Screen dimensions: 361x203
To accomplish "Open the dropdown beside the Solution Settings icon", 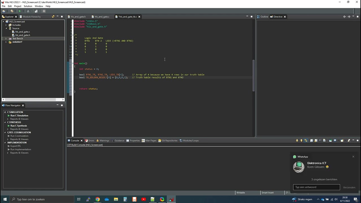I will coord(15,11).
